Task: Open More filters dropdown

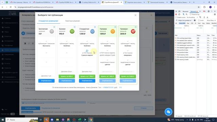Action: [x=211, y=20]
